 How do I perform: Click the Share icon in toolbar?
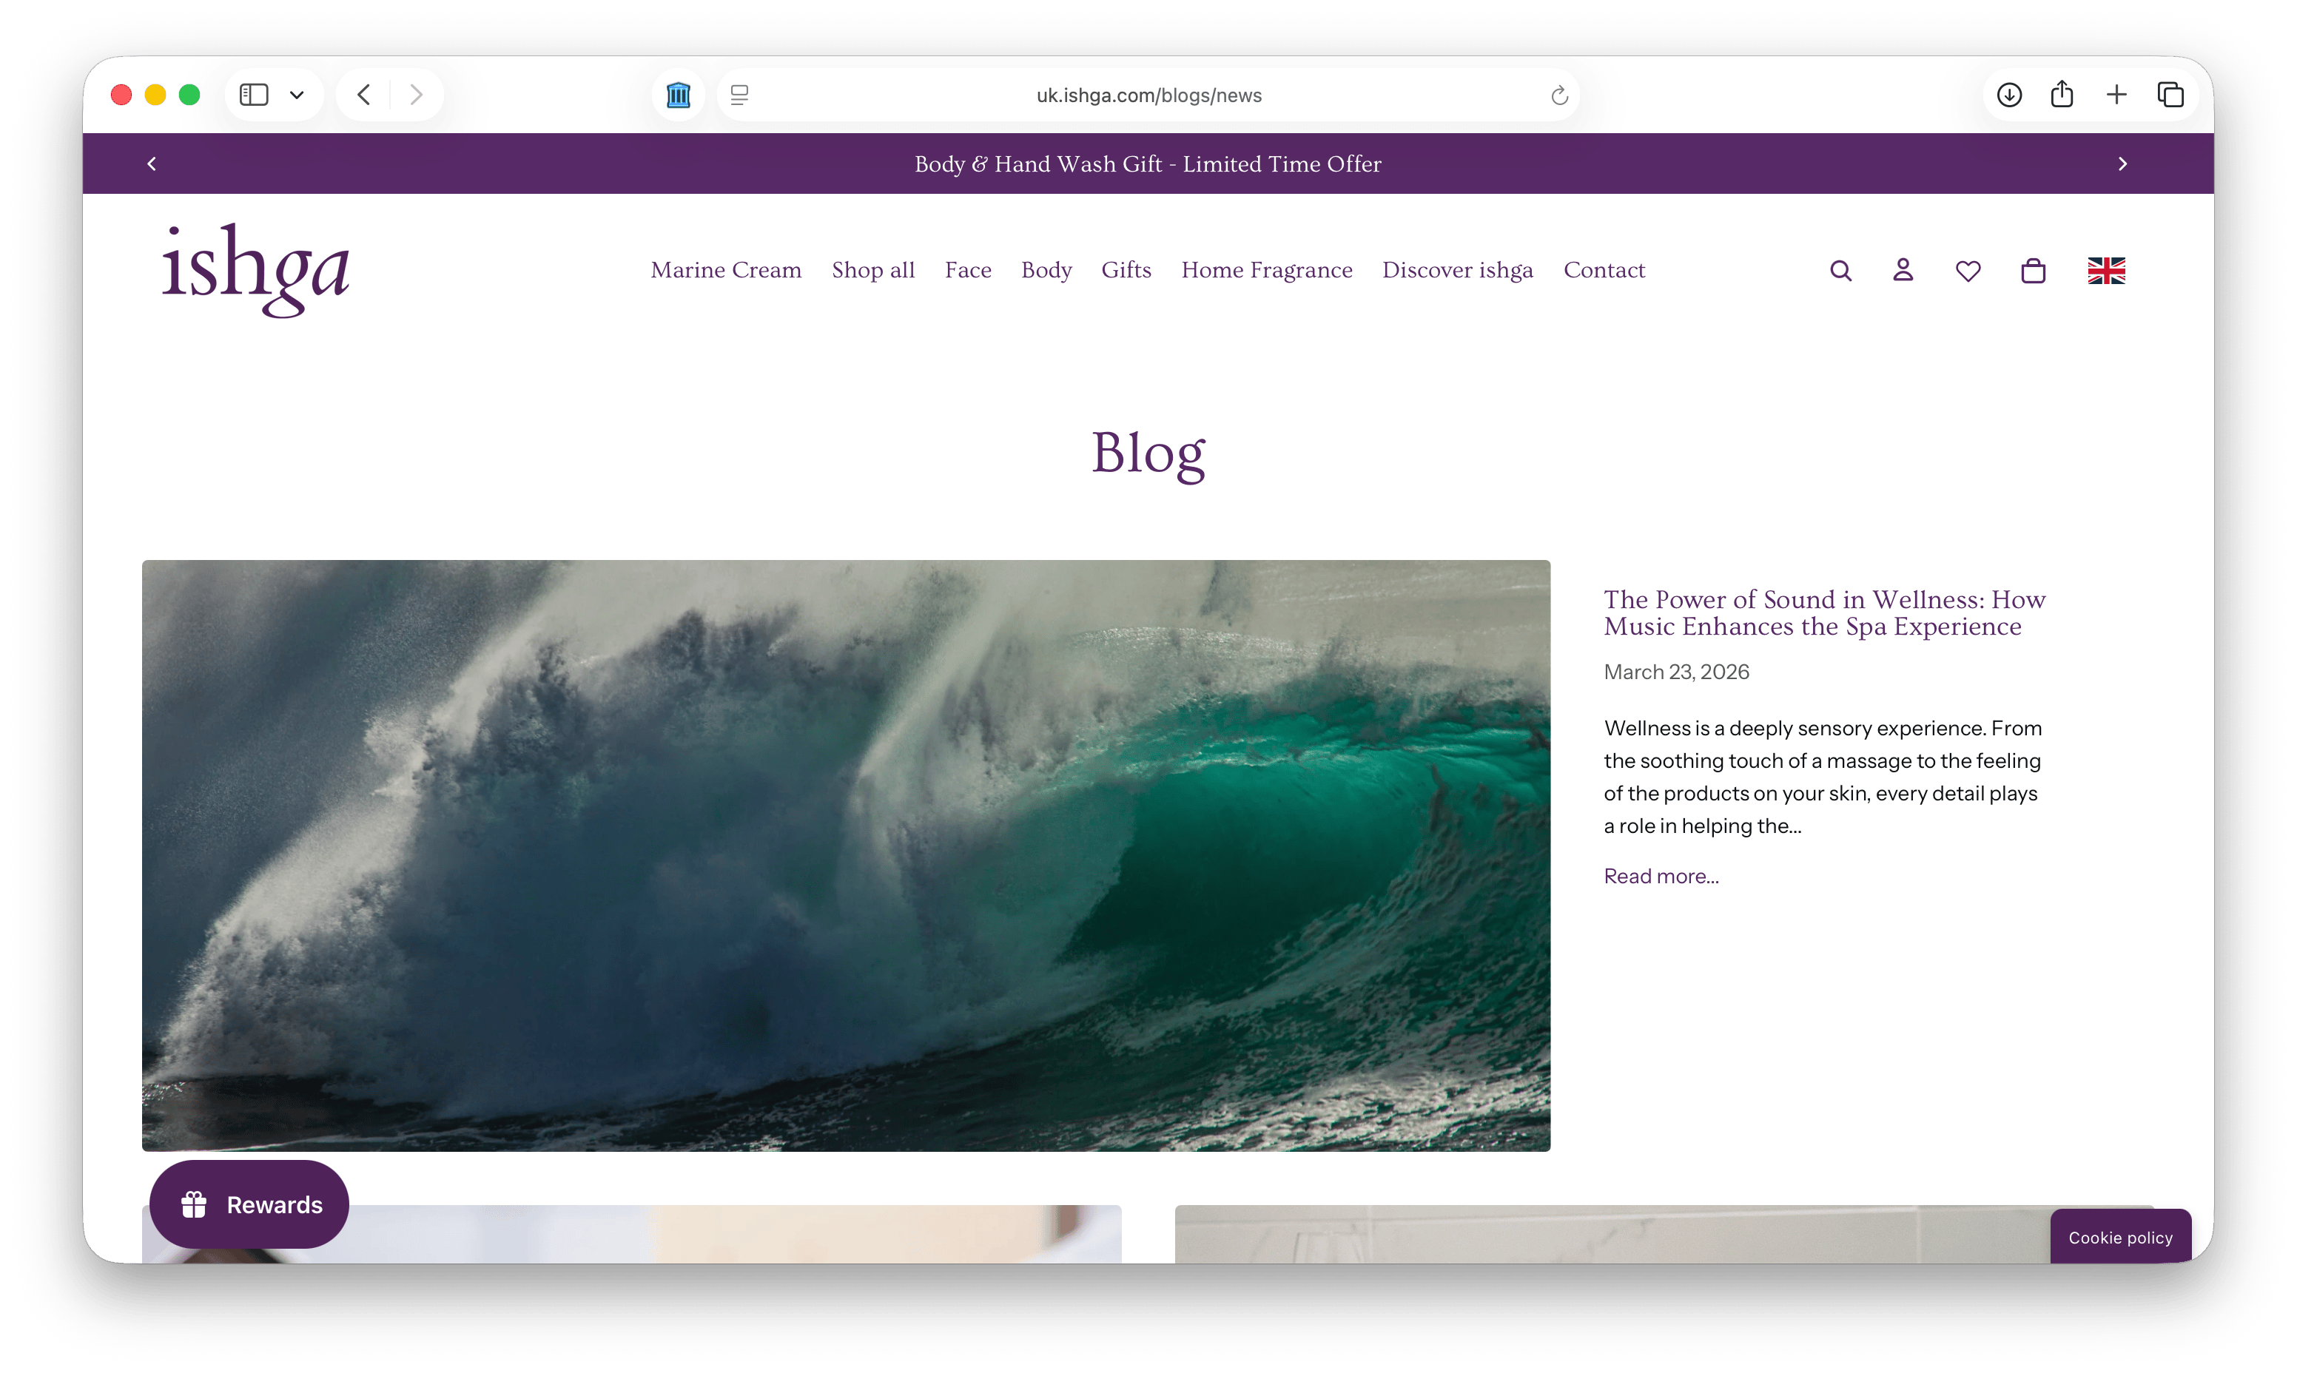2061,95
